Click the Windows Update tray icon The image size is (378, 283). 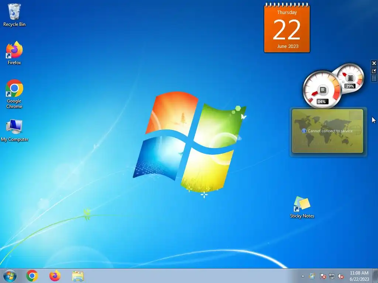tap(312, 276)
